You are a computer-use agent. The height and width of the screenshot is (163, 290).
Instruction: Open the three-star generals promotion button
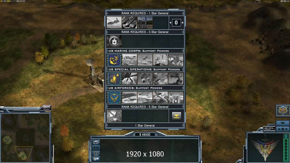click(283, 129)
